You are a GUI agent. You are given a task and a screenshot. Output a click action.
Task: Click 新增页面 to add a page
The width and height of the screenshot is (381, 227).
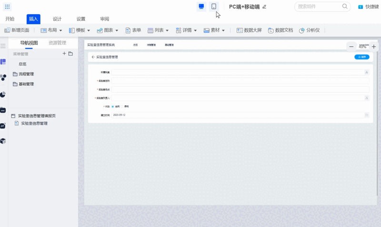point(17,30)
